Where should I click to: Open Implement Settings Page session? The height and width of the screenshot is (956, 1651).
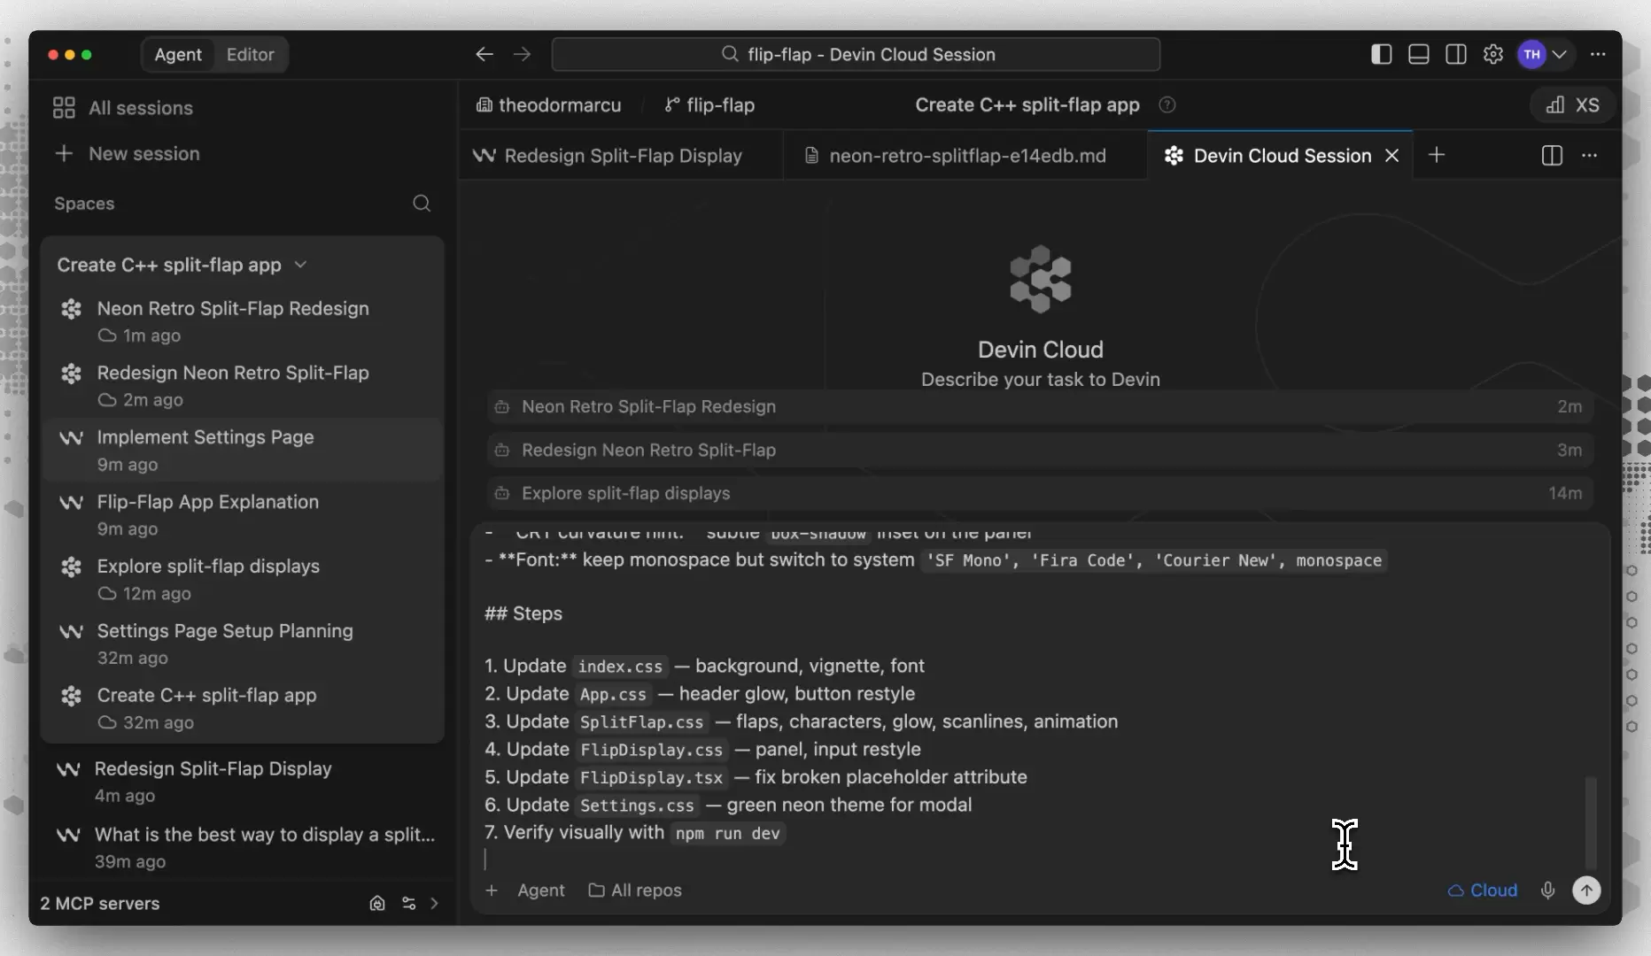pos(243,450)
